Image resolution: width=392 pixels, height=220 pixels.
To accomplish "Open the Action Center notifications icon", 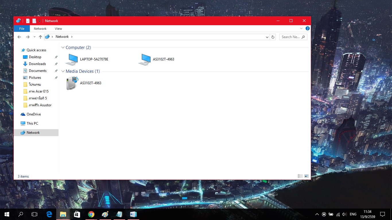I will [x=382, y=214].
